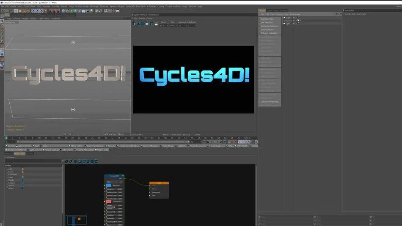Click the Principled BSDF node header
Image resolution: width=402 pixels, height=226 pixels.
[114, 176]
